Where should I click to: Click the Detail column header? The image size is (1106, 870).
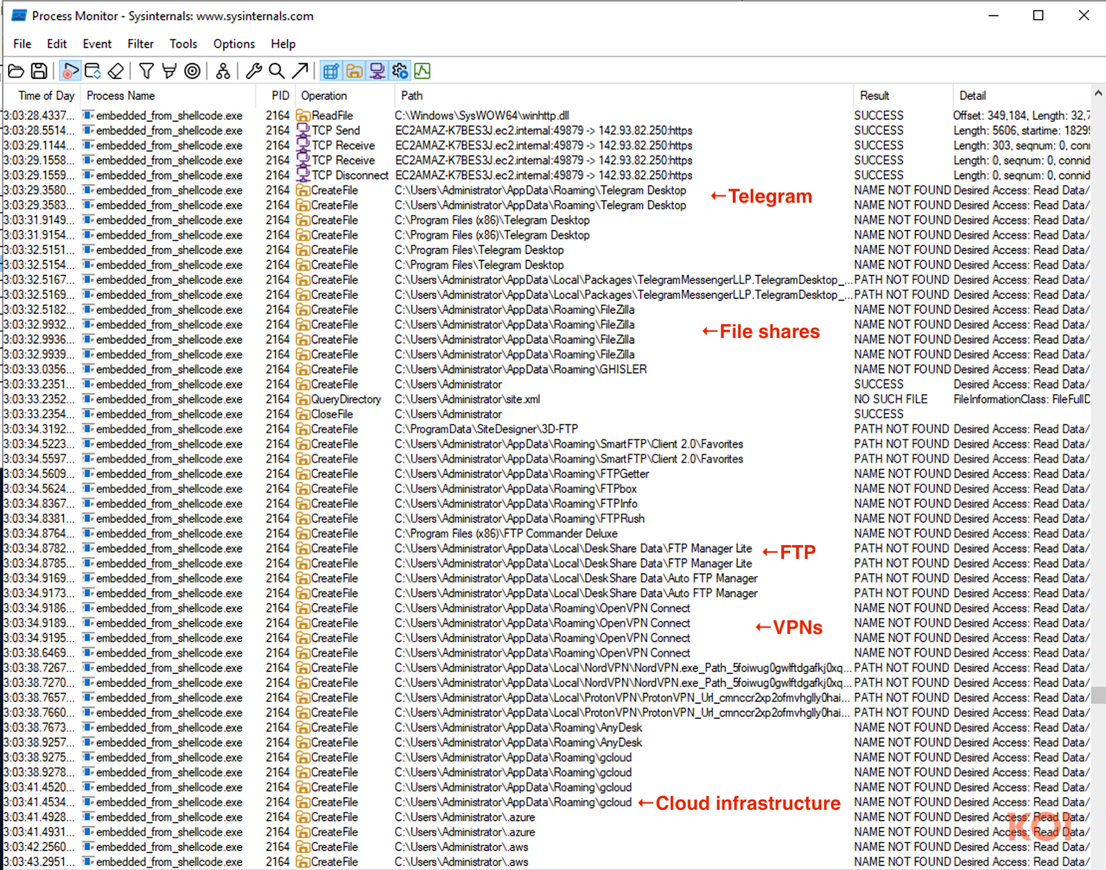[1022, 95]
